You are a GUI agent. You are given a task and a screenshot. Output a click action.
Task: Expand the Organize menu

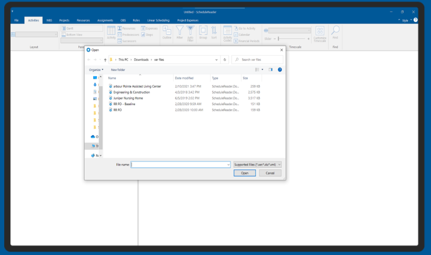[96, 70]
